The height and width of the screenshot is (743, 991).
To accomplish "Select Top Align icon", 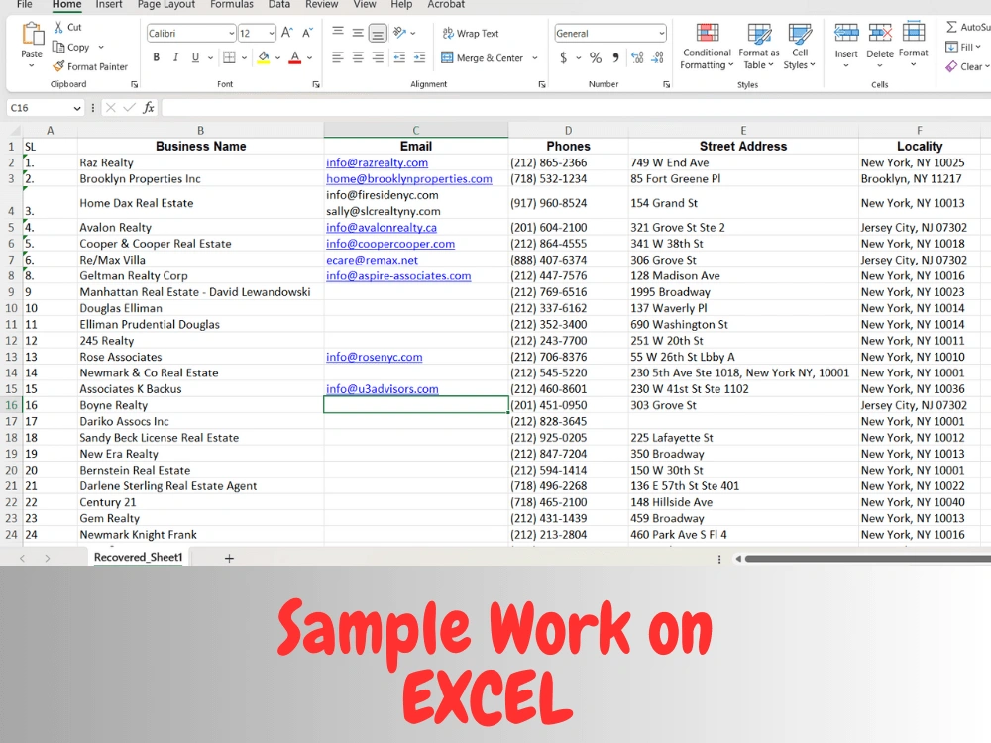I will [338, 33].
